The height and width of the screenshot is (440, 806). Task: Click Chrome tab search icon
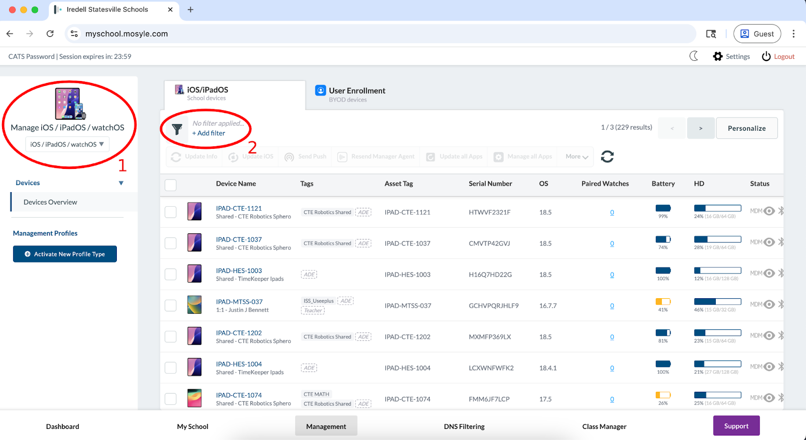tap(711, 34)
